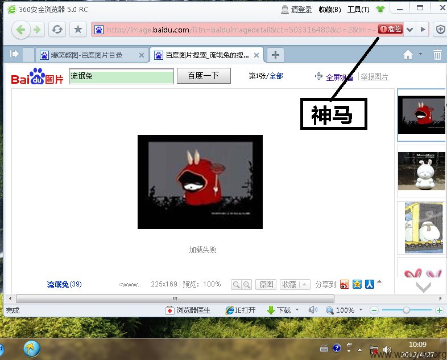Zoom out image with magnifier minus icon

(x=237, y=285)
